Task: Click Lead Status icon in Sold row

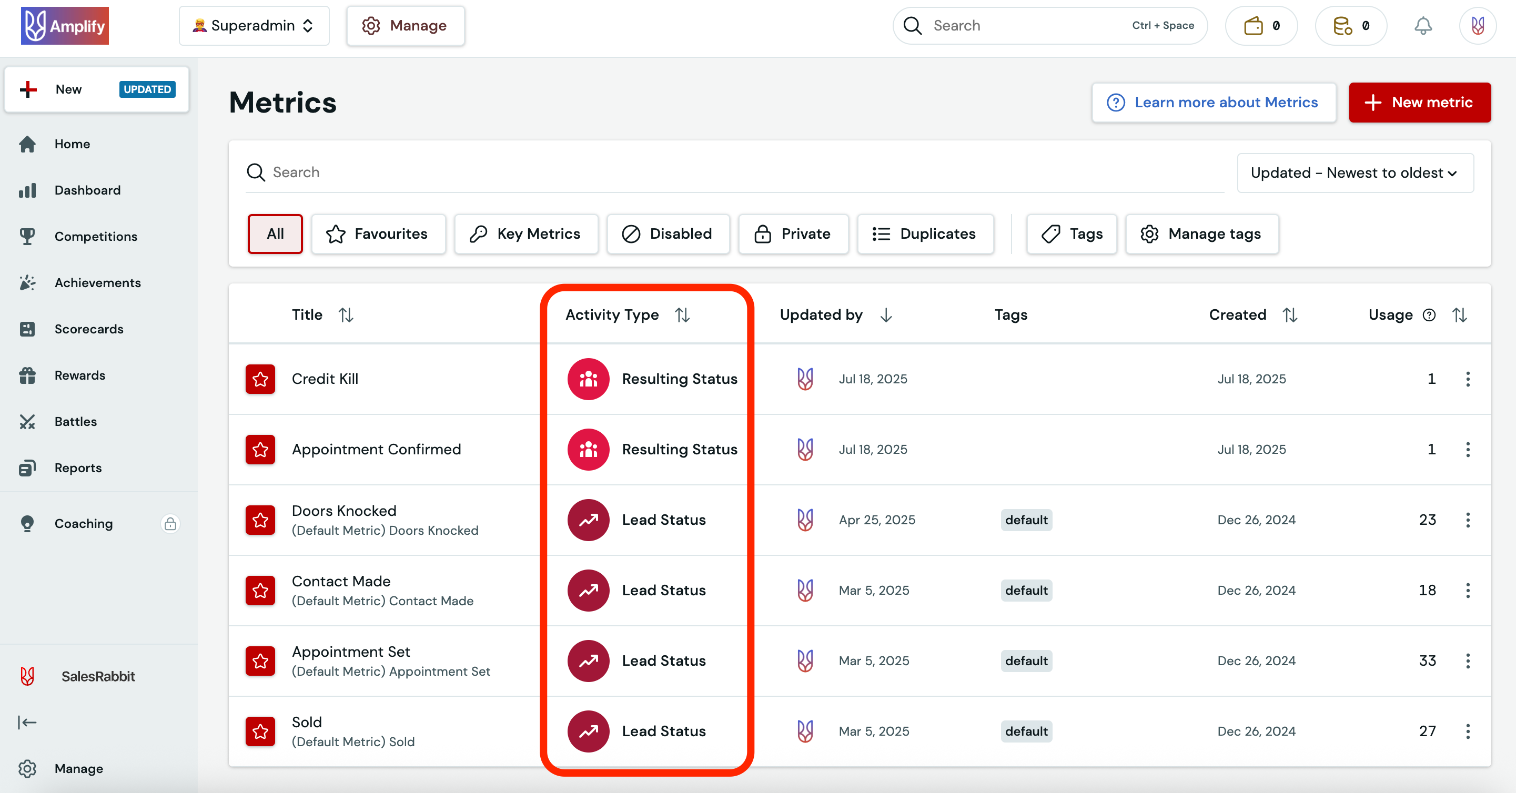Action: 588,732
